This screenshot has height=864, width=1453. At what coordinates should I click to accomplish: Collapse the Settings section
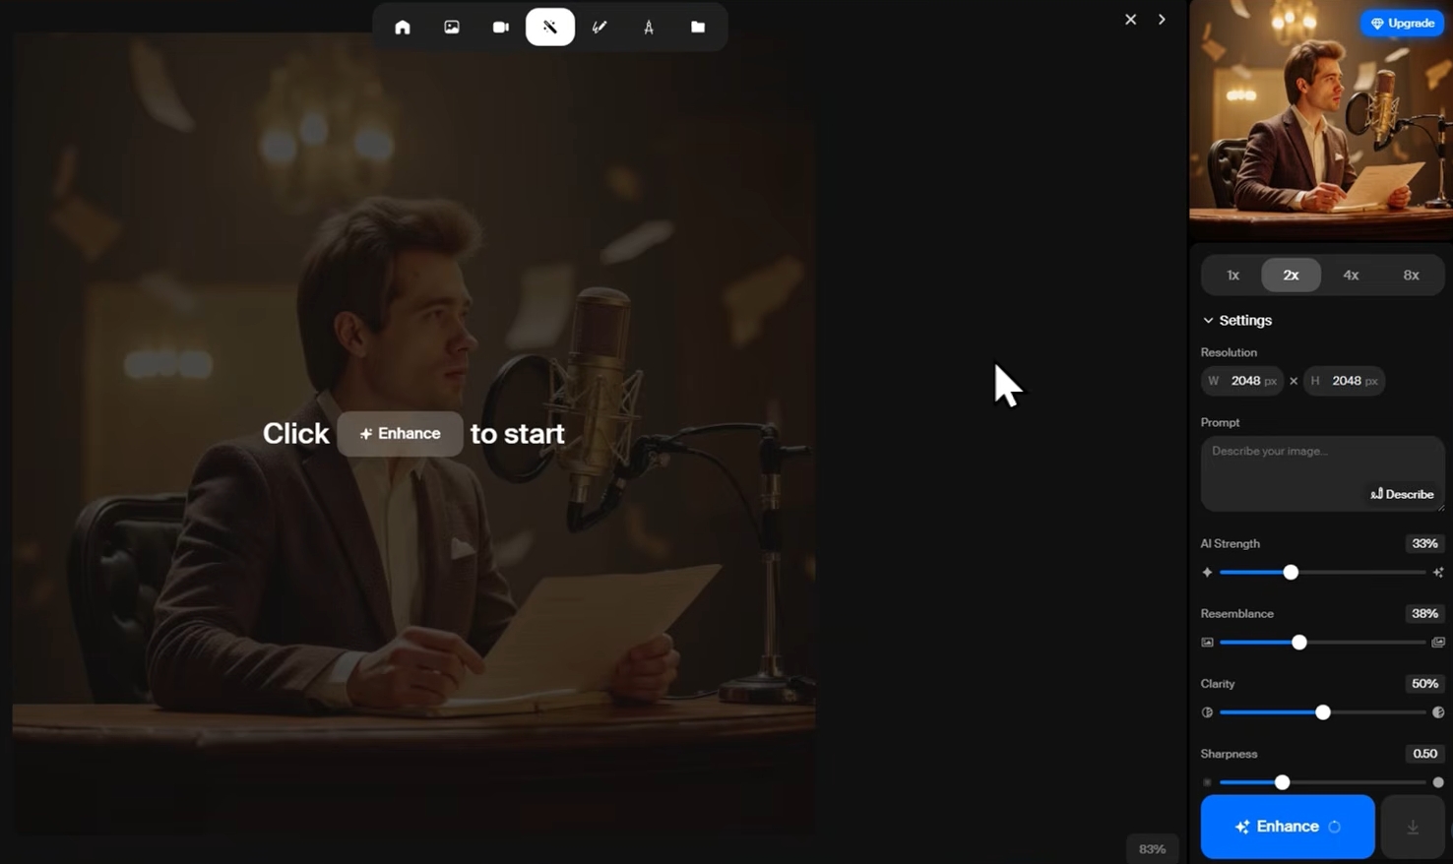(x=1236, y=321)
